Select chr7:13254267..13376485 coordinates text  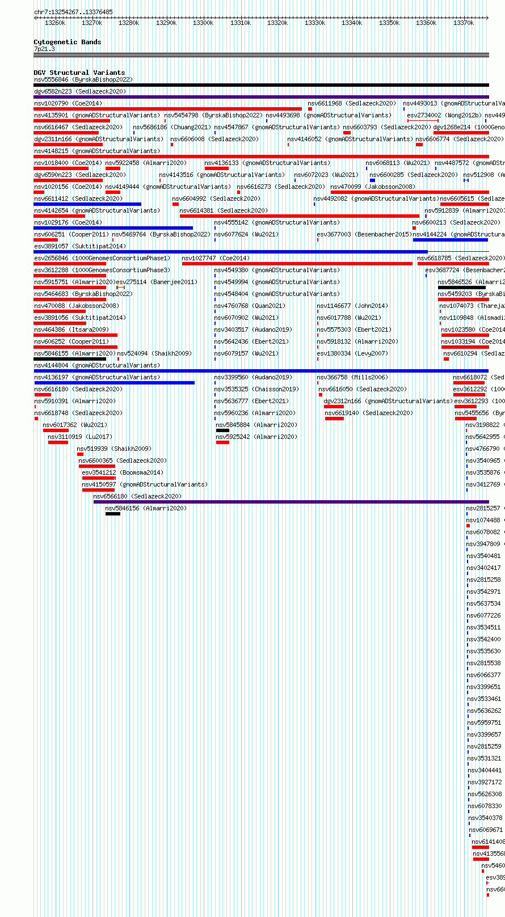[x=73, y=12]
